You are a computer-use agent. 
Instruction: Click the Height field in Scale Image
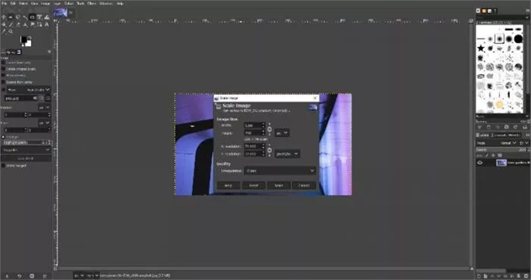[255, 133]
